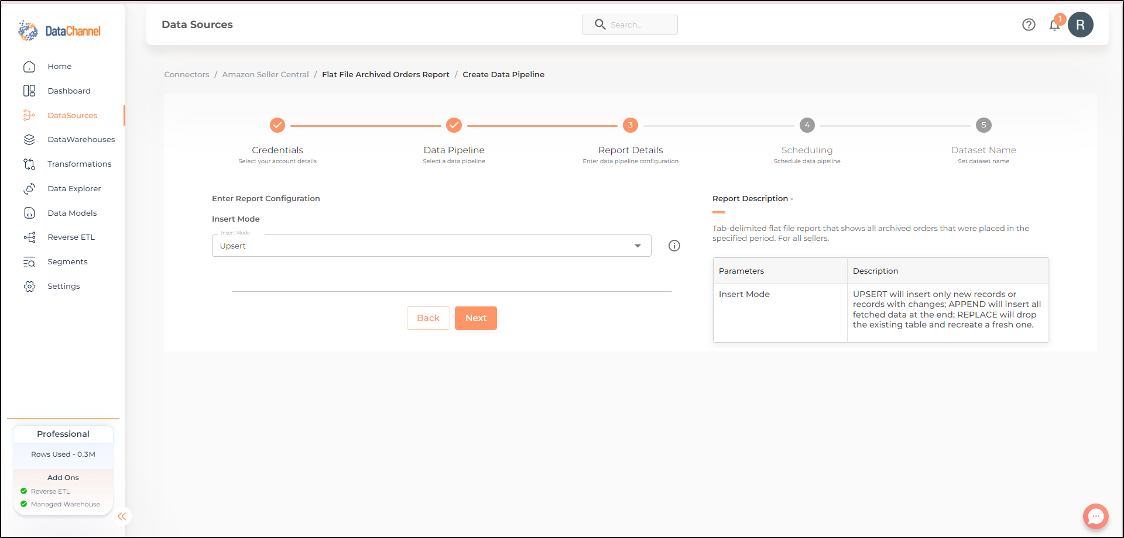This screenshot has height=538, width=1124.
Task: Click the Segments search-list icon
Action: pos(29,262)
